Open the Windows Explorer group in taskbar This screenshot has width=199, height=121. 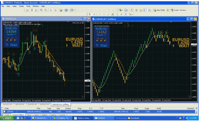point(41,118)
